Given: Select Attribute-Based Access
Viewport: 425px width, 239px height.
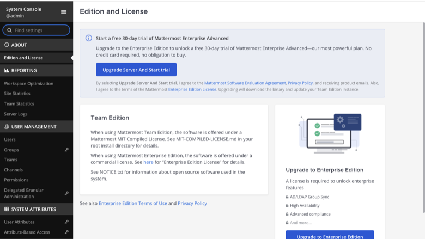Looking at the screenshot, I should (x=27, y=232).
